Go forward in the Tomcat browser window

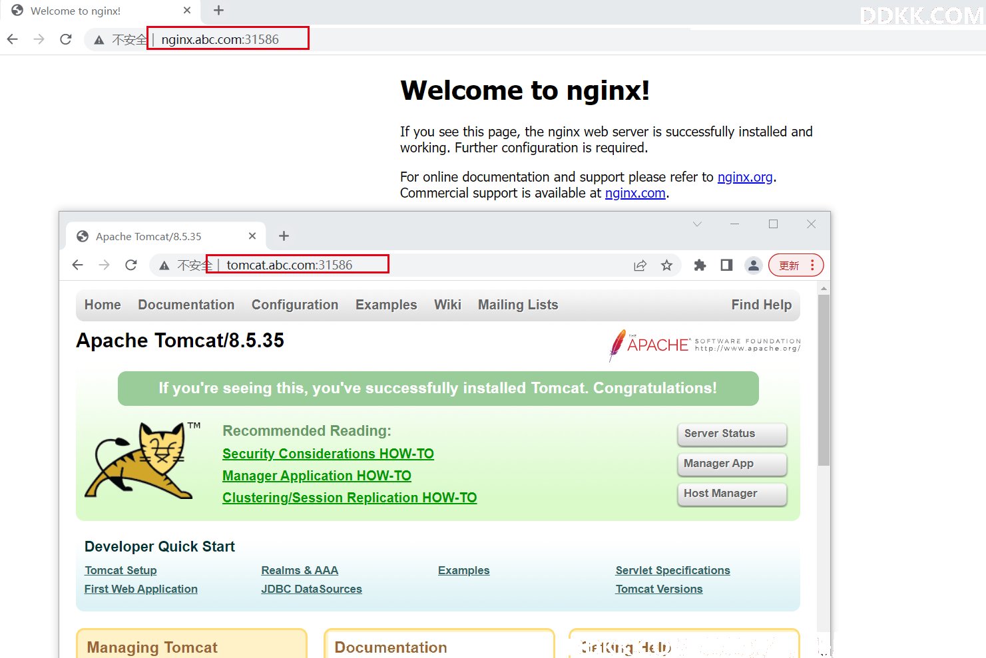pyautogui.click(x=104, y=265)
